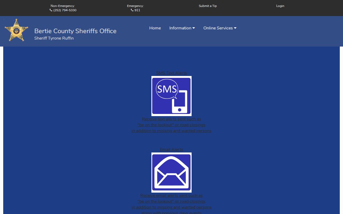
Task: Click the 'Non-Emergency:' label
Action: pos(63,6)
